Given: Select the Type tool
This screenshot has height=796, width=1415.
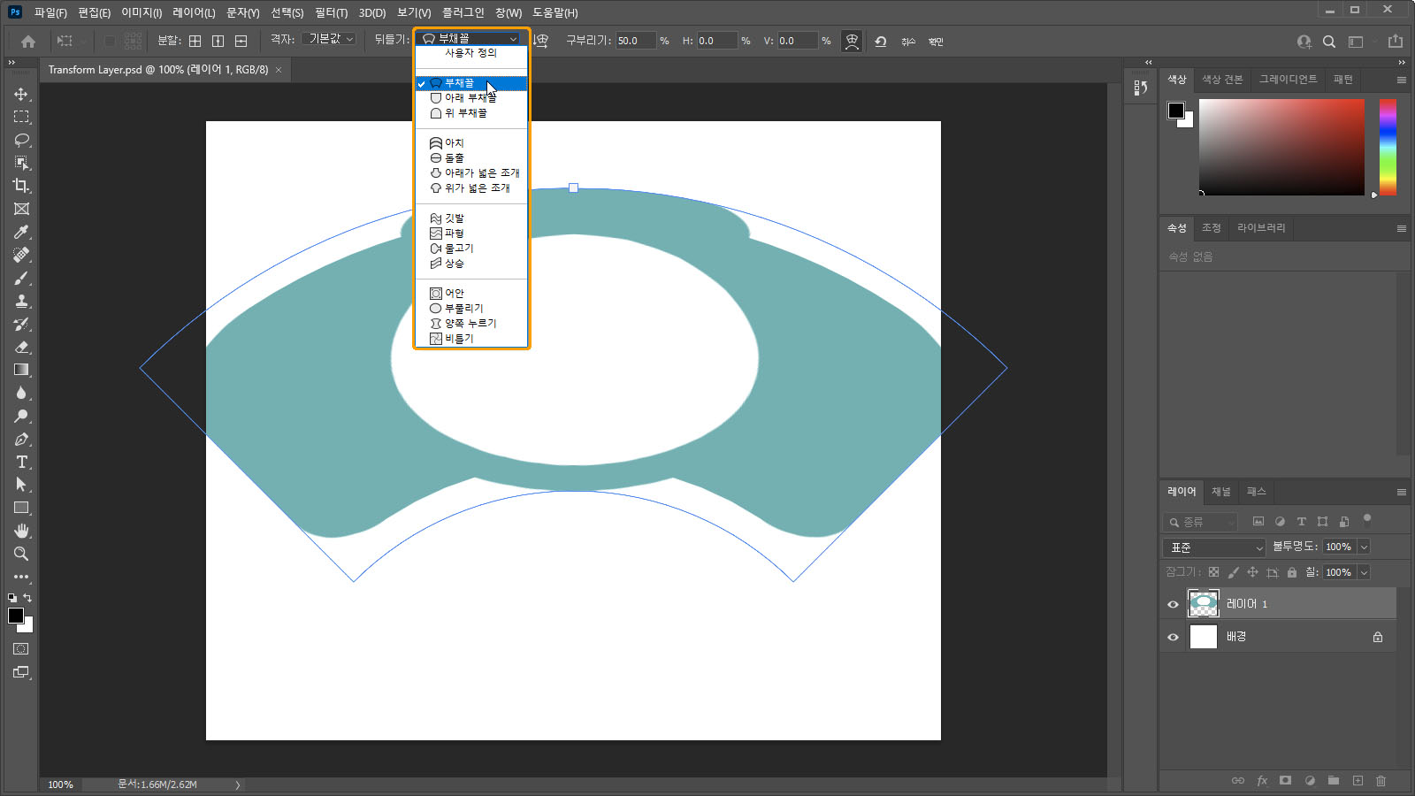Looking at the screenshot, I should (21, 462).
